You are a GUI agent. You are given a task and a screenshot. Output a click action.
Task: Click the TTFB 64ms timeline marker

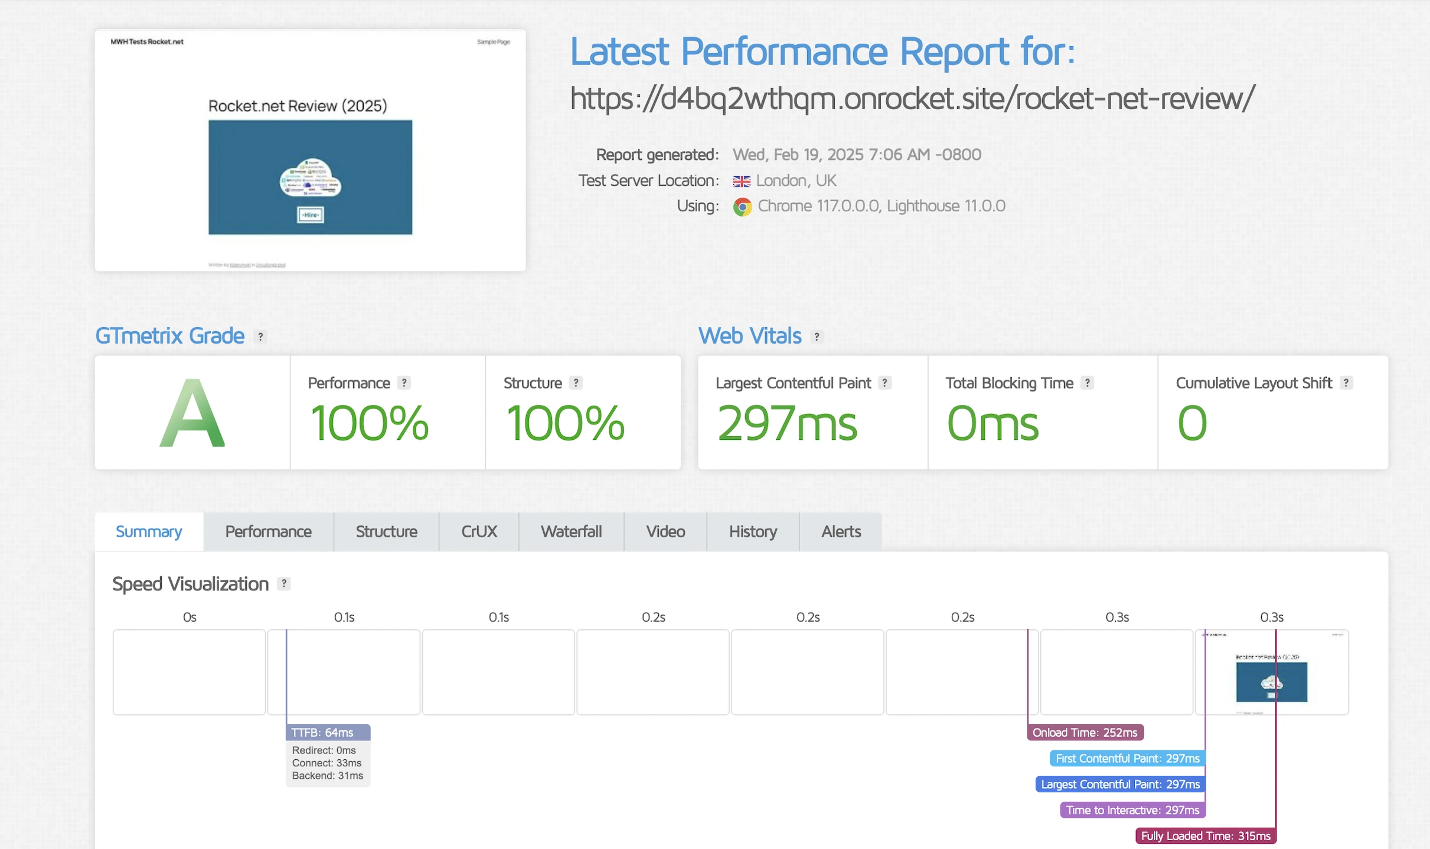coord(328,732)
